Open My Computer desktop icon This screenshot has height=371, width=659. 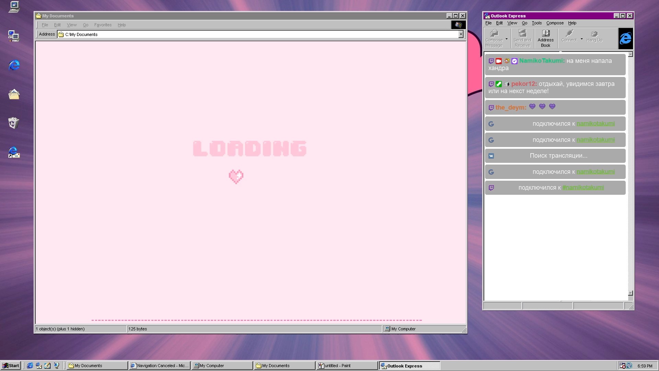click(x=14, y=7)
